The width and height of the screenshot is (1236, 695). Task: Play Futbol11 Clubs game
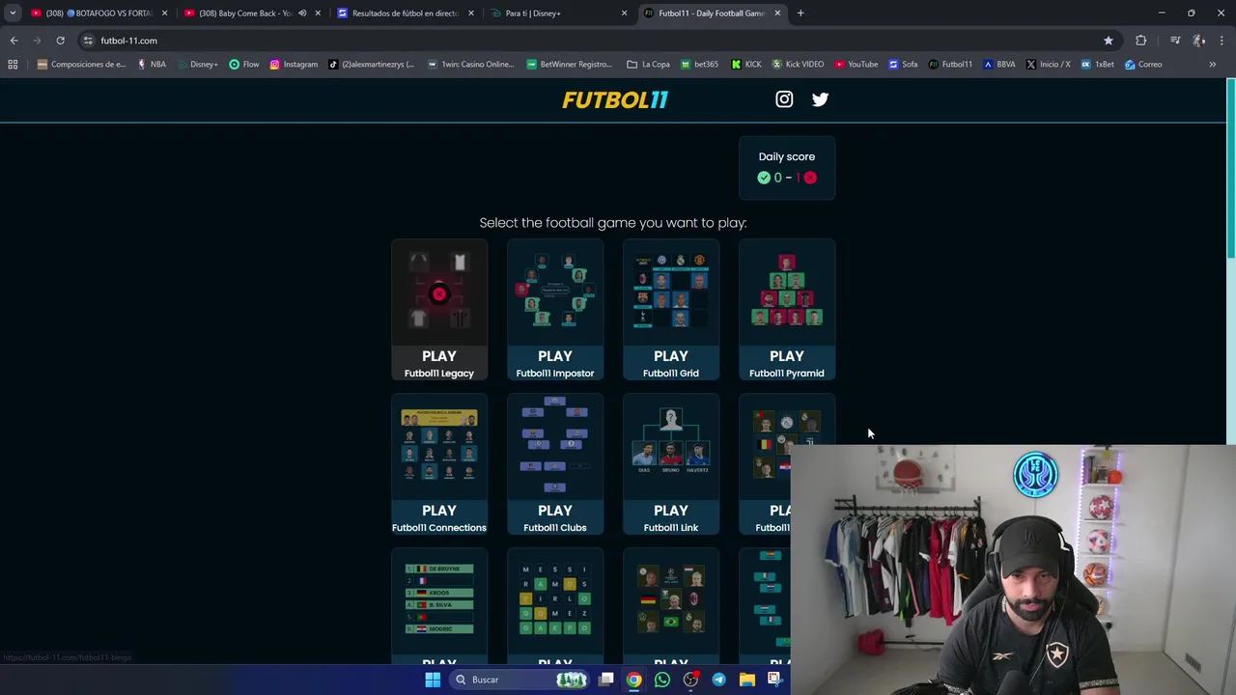(x=555, y=464)
